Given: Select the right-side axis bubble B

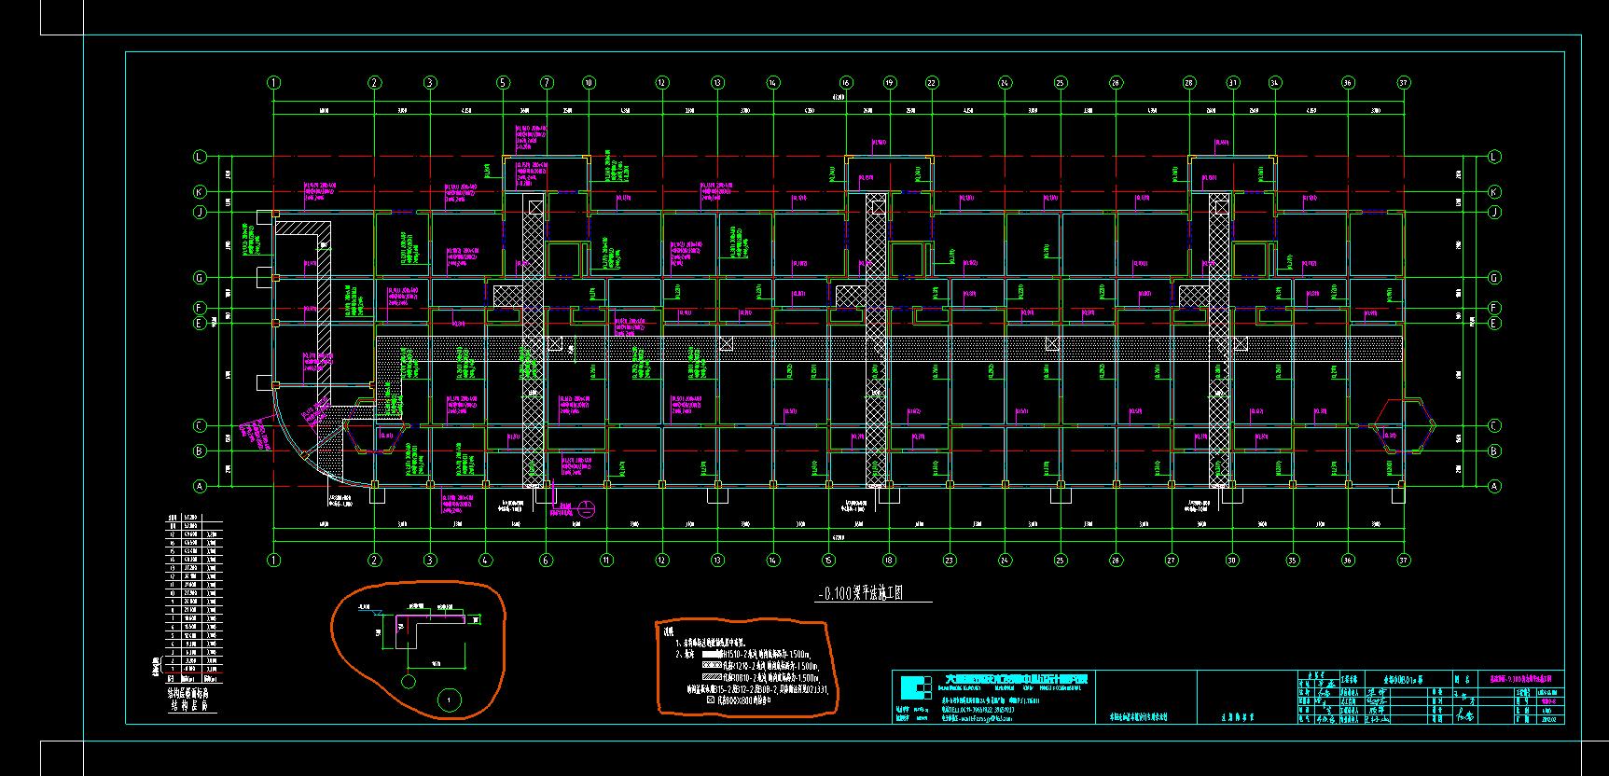Looking at the screenshot, I should click(x=1494, y=451).
